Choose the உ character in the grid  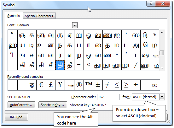click(x=41, y=45)
